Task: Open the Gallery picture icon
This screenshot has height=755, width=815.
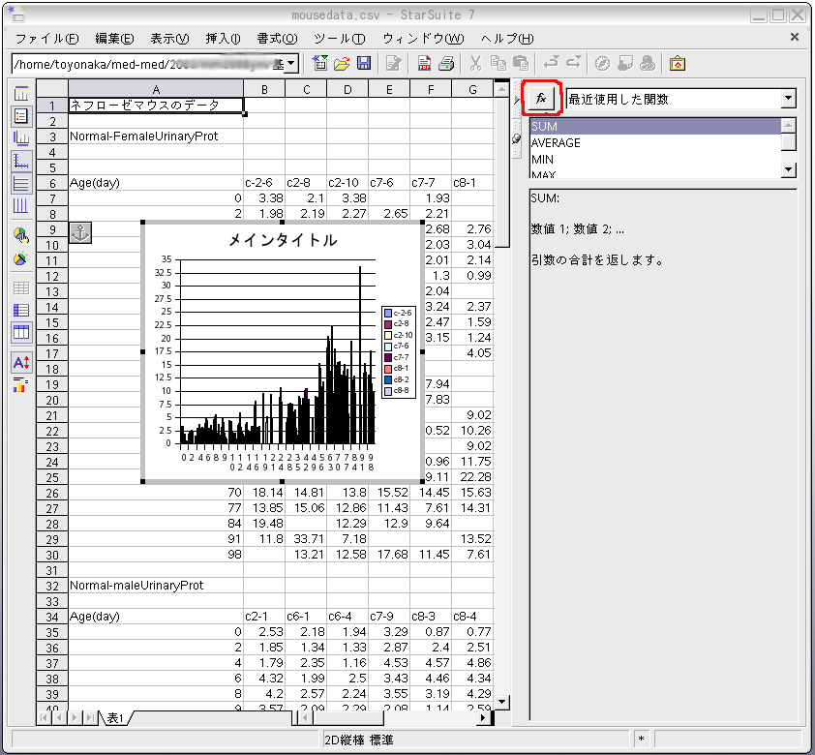Action: click(x=678, y=63)
